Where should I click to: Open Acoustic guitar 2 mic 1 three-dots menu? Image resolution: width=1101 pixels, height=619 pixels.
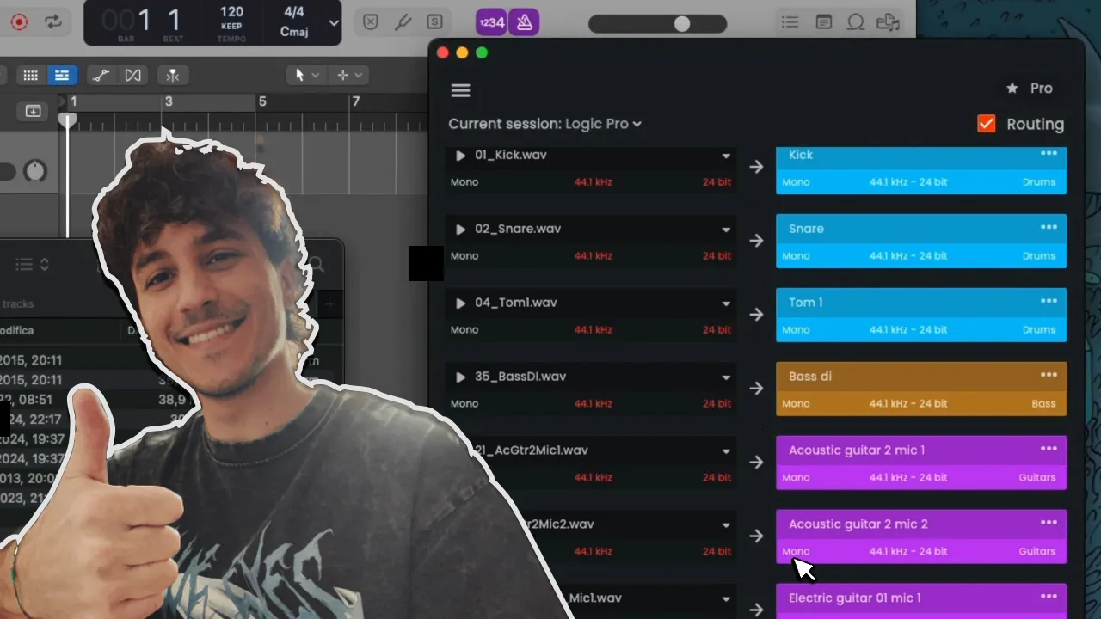tap(1049, 449)
